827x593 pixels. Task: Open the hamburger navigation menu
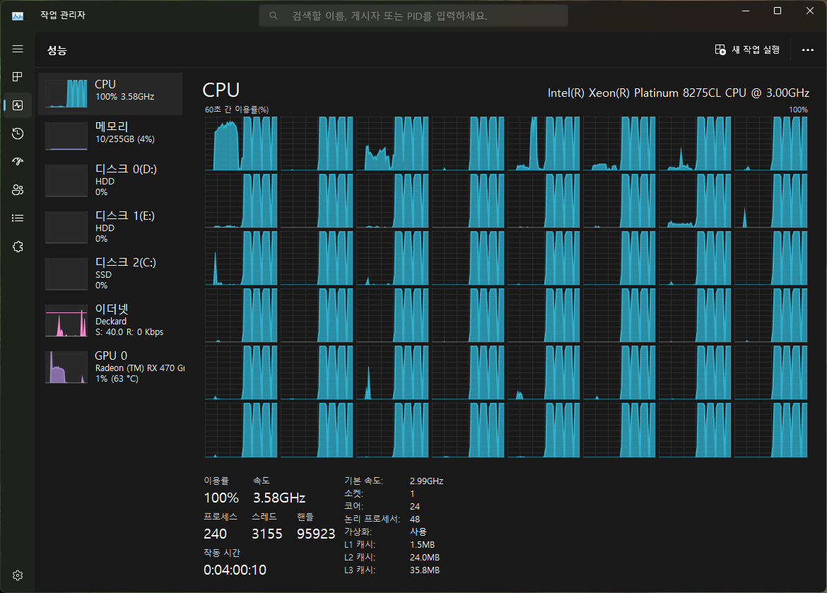click(18, 49)
